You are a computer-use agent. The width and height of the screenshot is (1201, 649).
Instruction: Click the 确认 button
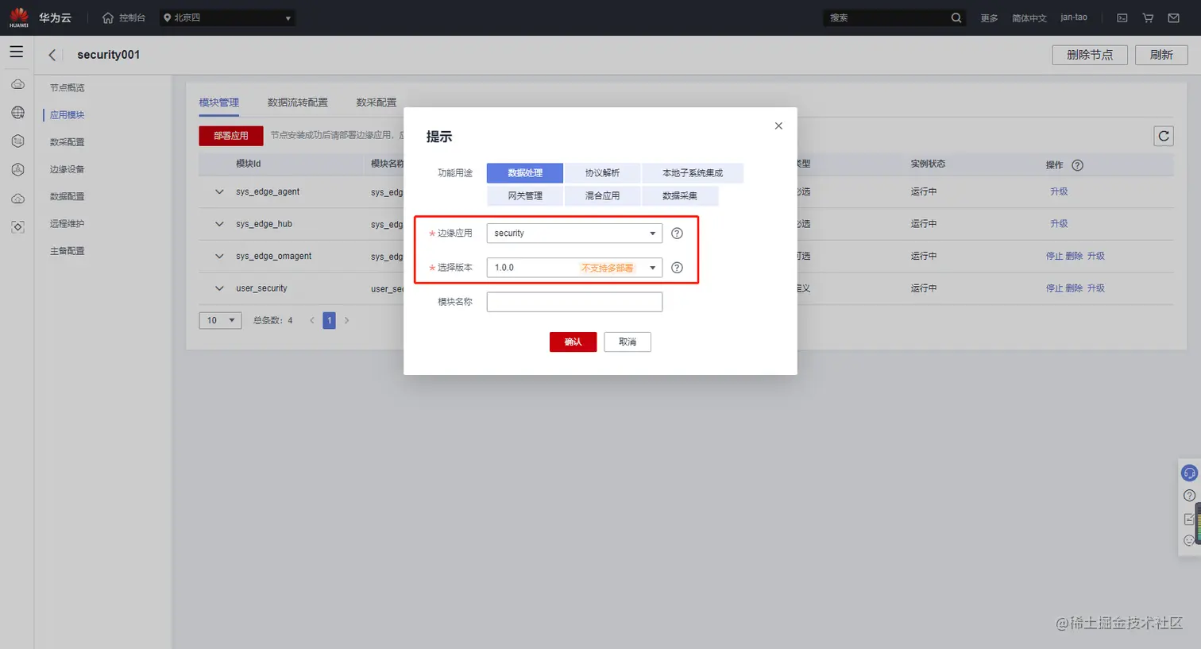(573, 342)
